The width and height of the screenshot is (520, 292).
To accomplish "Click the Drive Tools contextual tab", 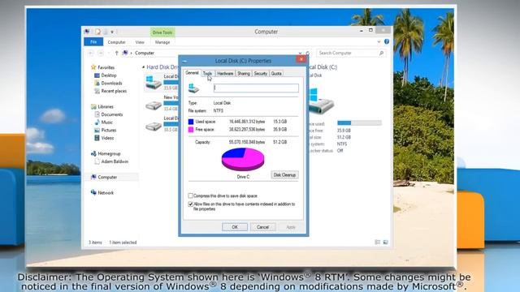I will 162,32.
